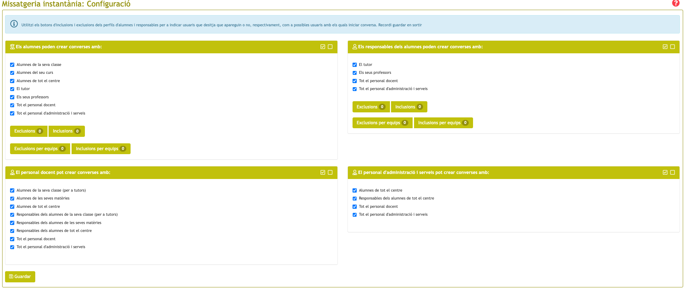Open the red help question-mark icon
This screenshot has width=686, height=291.
click(x=676, y=3)
